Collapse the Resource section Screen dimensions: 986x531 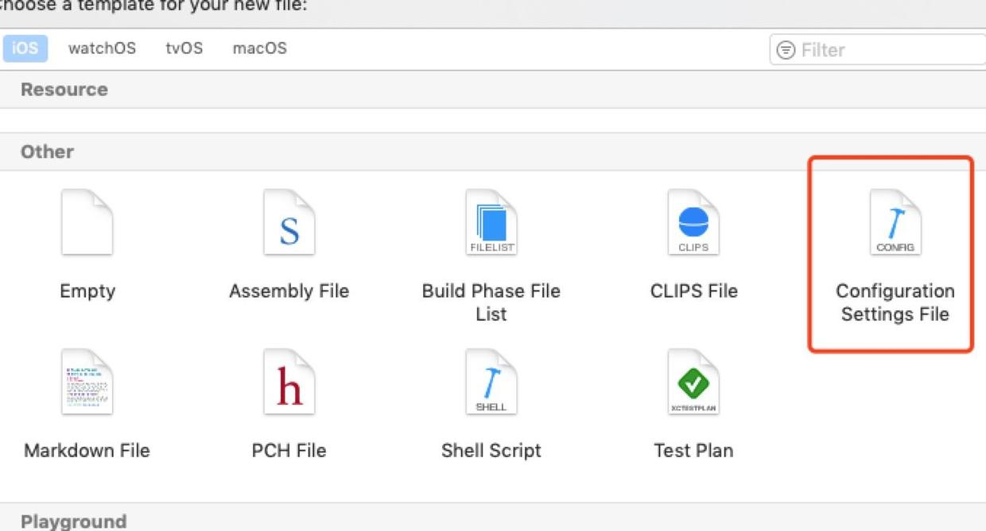coord(64,89)
